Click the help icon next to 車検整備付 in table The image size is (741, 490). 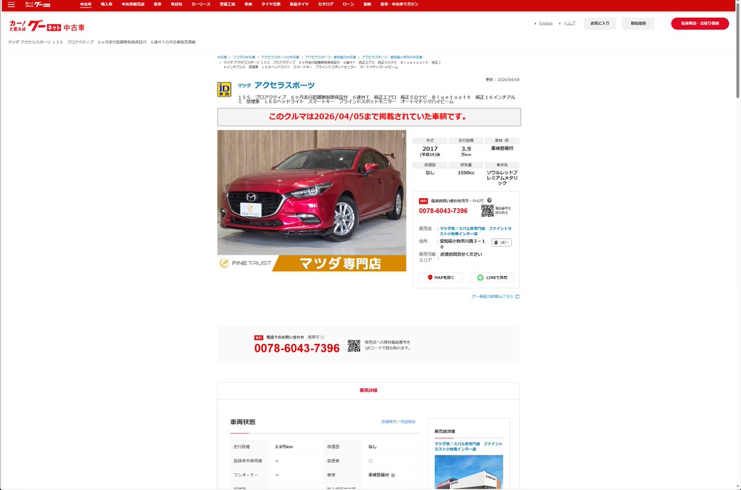click(x=393, y=475)
